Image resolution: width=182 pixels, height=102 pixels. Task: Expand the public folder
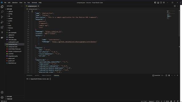pos(10,21)
